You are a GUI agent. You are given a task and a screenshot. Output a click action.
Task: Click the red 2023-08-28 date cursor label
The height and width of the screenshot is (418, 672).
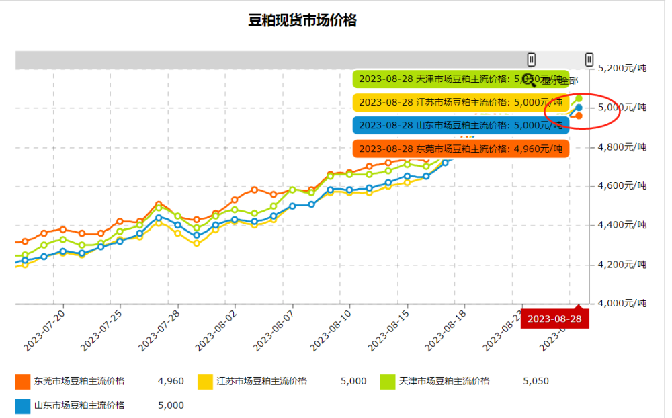click(554, 319)
